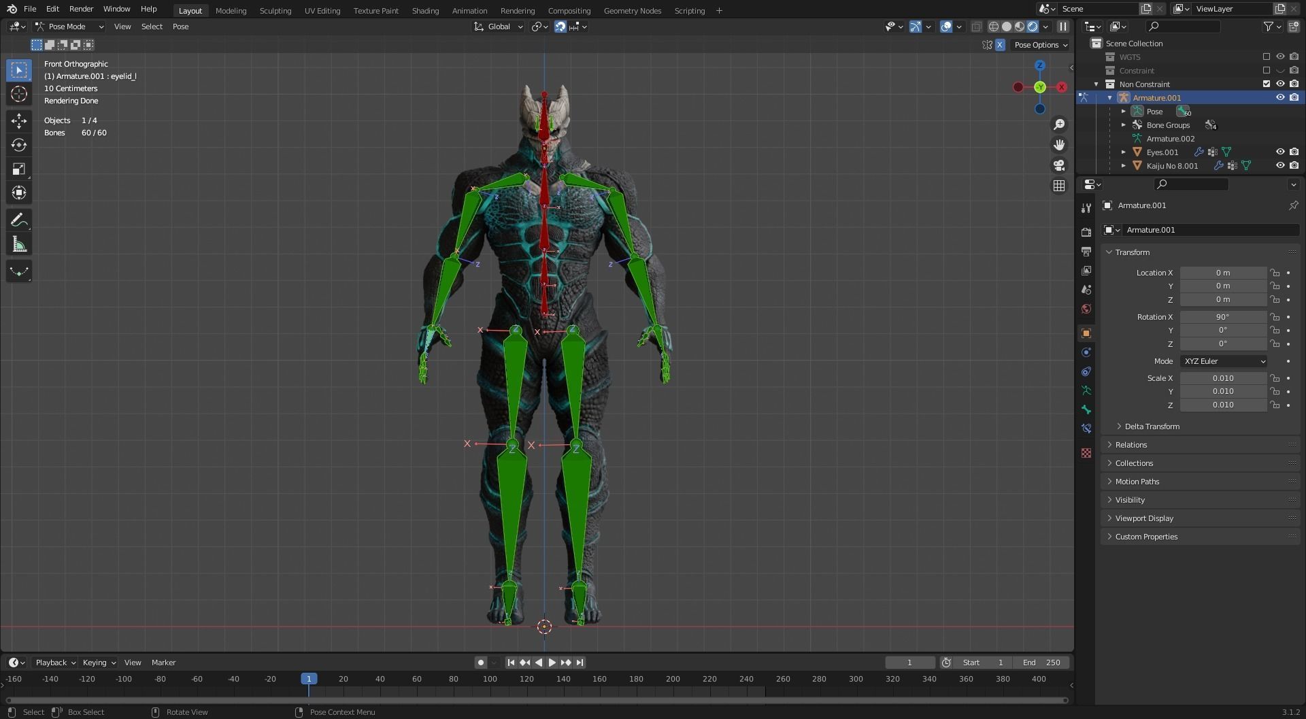Toggle visibility of Non Constraint collection
The width and height of the screenshot is (1306, 719).
[x=1280, y=84]
